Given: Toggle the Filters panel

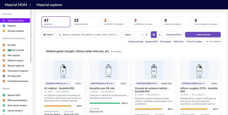Looking at the screenshot, I should pyautogui.click(x=48, y=35).
